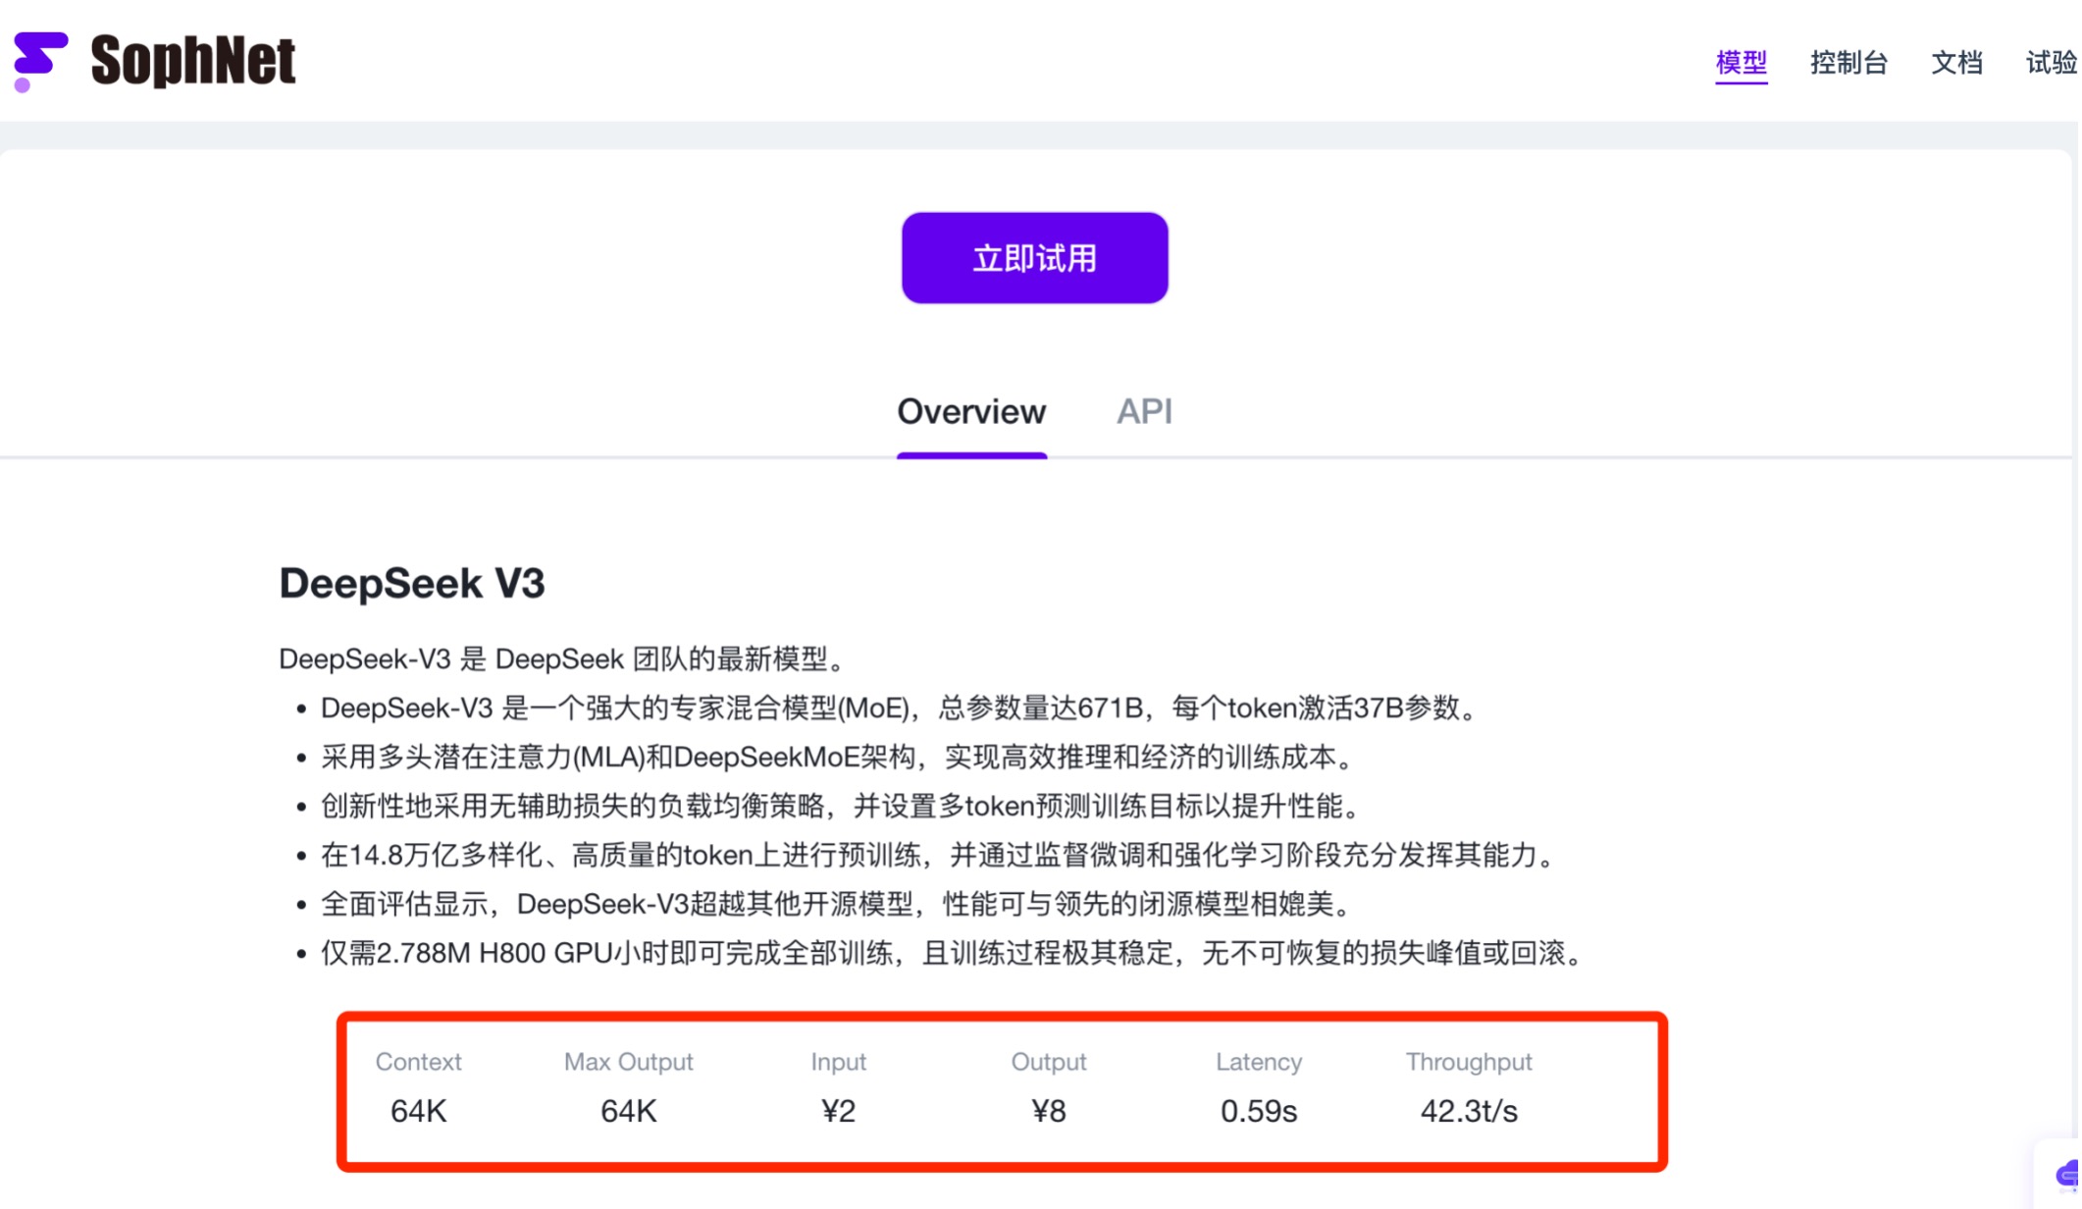
Task: Click the 立即试用 button
Action: (1034, 258)
